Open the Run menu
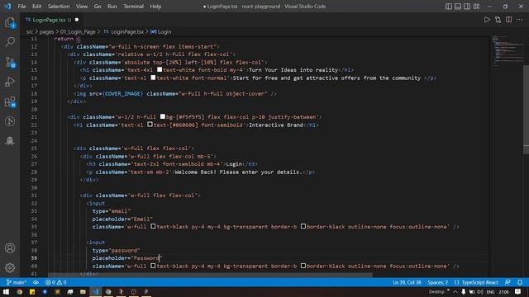 point(112,7)
